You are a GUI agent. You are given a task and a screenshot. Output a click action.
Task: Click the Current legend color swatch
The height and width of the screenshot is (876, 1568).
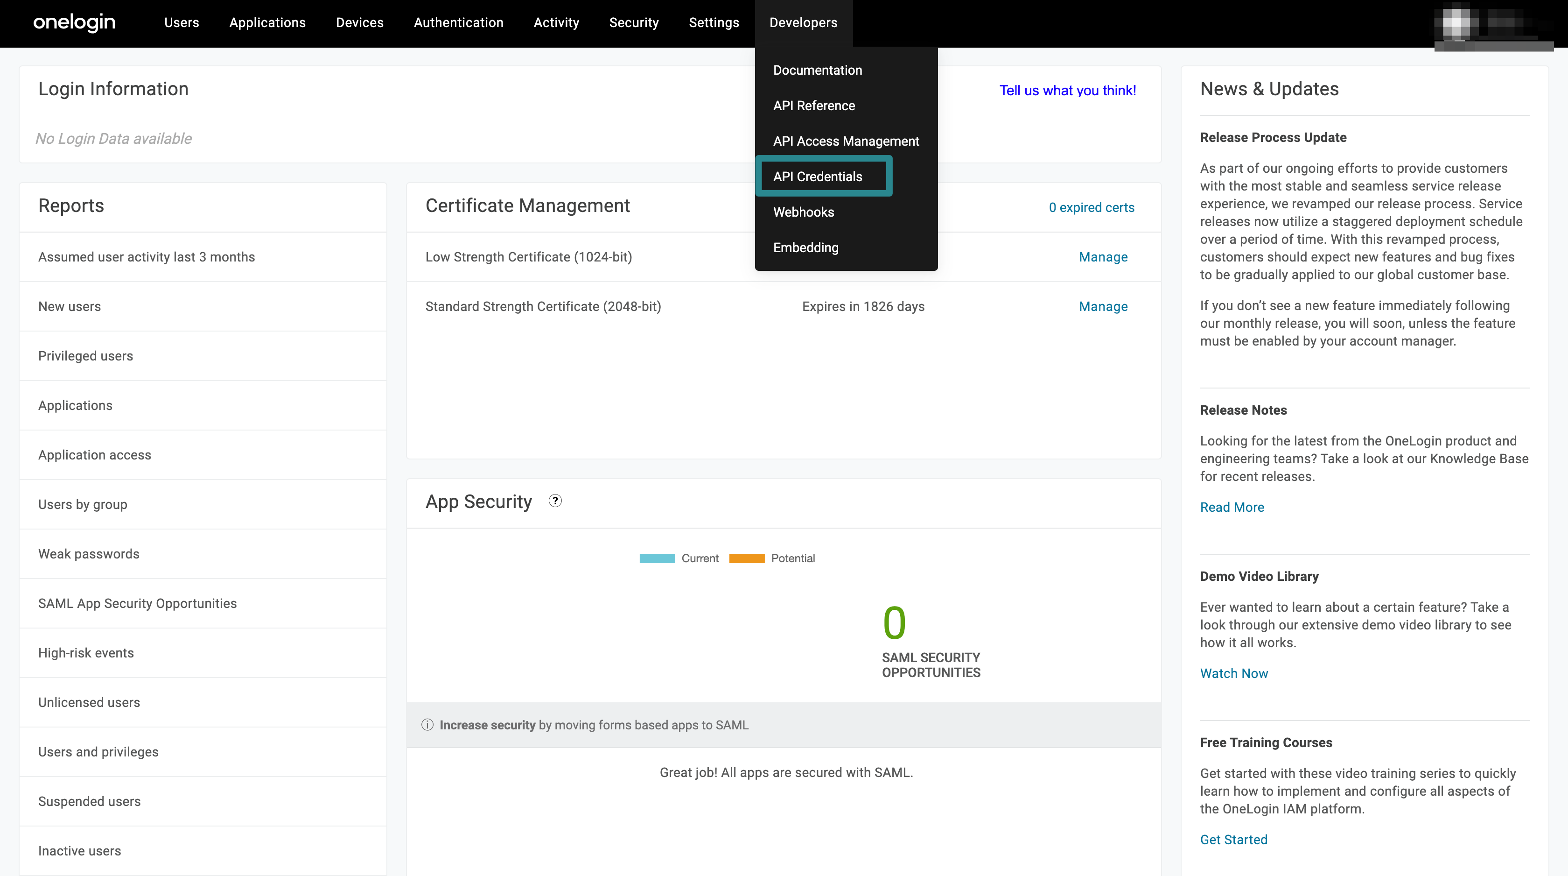(x=658, y=558)
